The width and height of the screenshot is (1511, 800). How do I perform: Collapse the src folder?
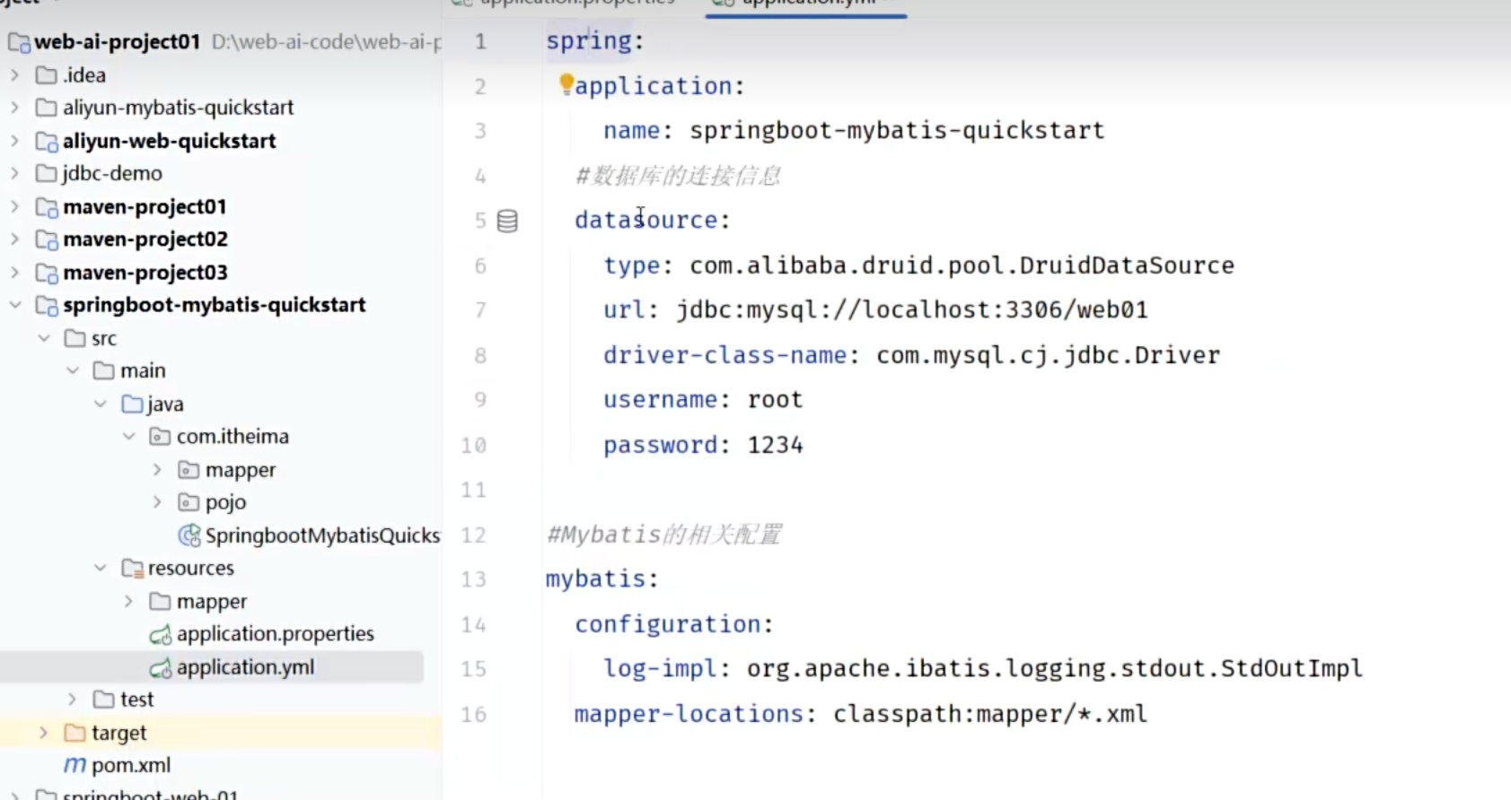pos(44,338)
